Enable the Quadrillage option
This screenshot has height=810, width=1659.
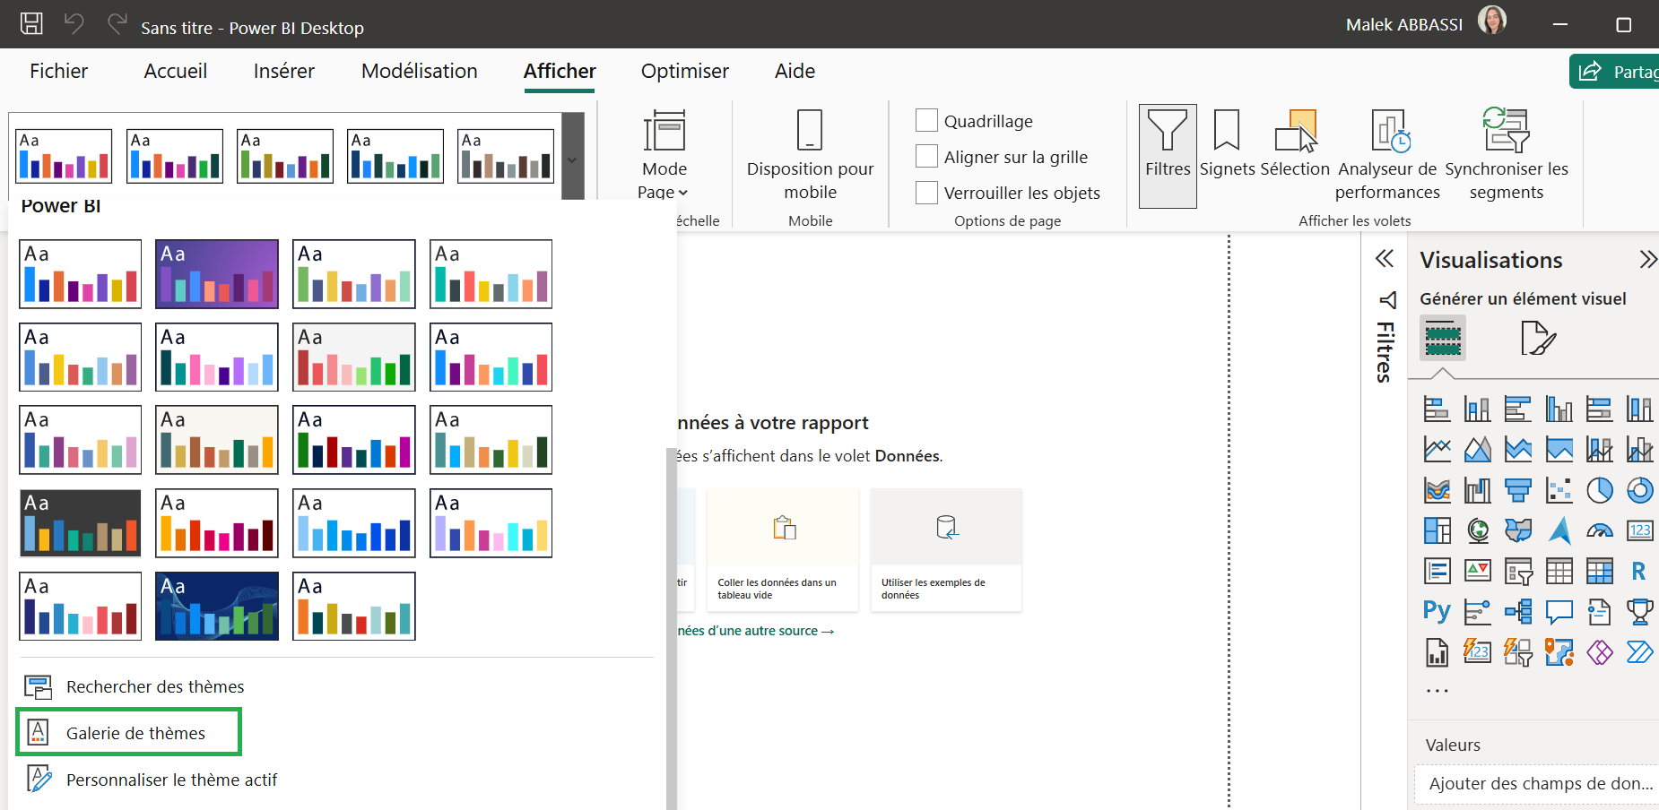point(926,119)
